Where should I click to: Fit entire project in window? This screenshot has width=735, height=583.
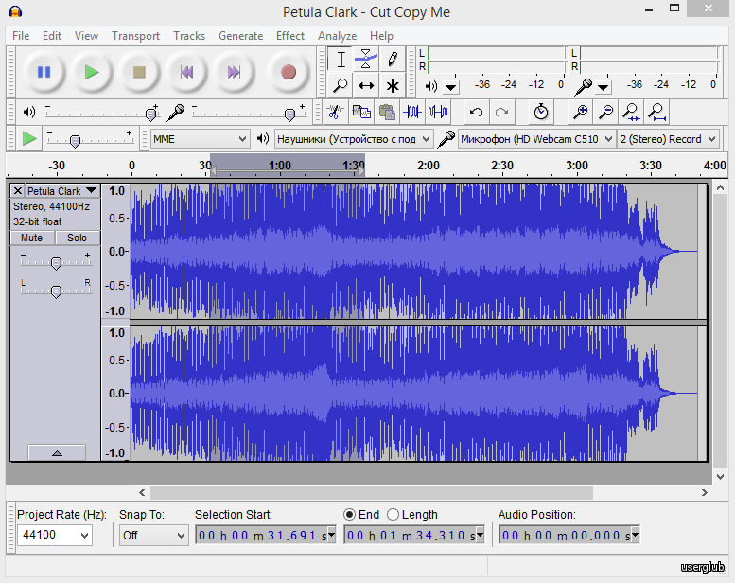point(657,112)
